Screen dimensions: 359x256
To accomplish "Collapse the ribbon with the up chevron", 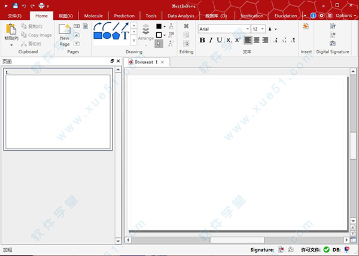I will point(305,16).
